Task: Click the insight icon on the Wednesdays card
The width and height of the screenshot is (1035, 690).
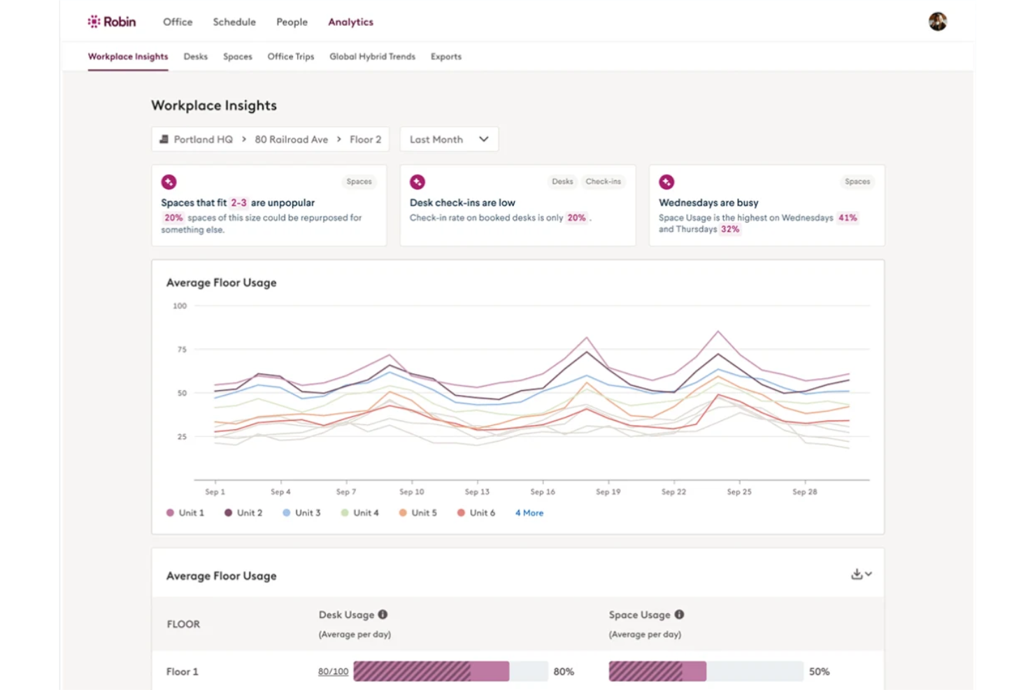Action: 666,182
